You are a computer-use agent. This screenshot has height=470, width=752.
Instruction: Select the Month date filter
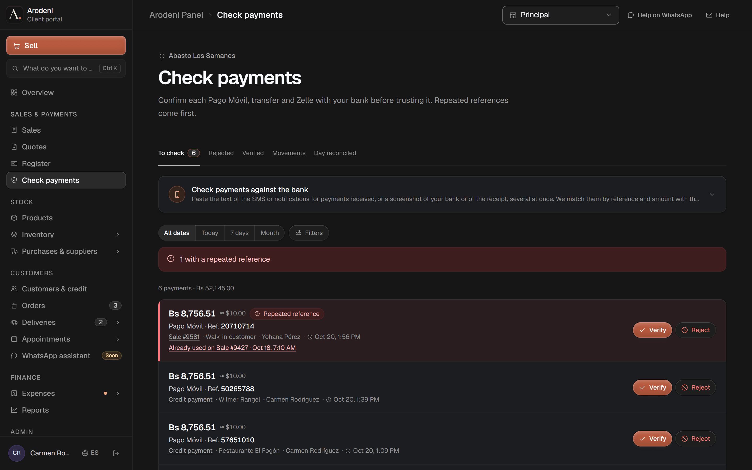coord(269,233)
